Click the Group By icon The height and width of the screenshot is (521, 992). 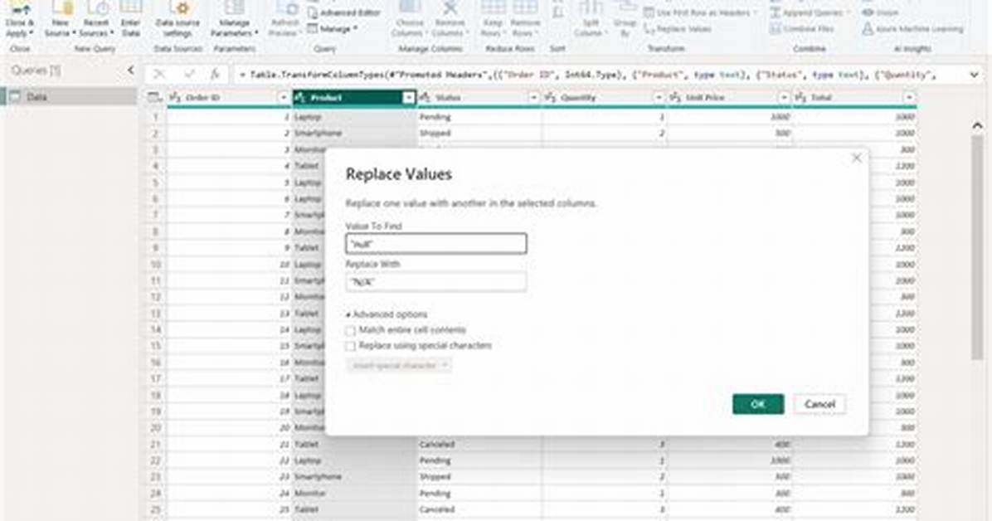625,19
